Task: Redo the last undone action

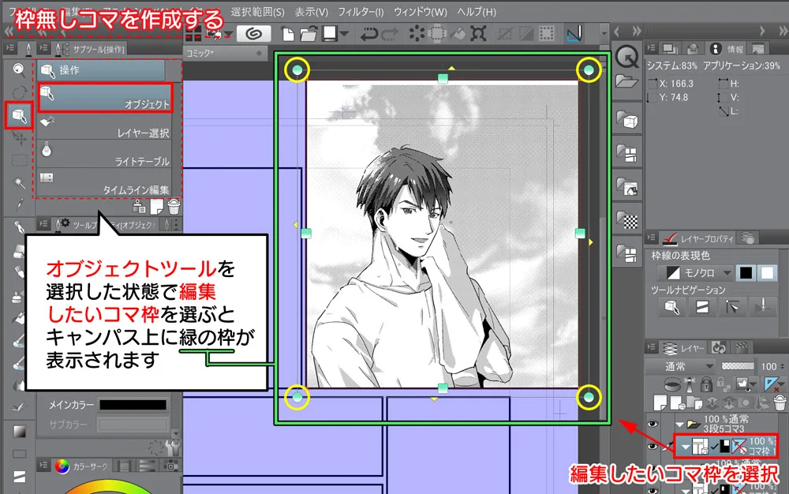Action: tap(390, 34)
